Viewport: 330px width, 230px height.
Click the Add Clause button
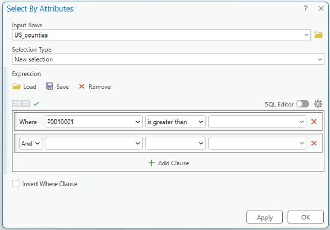click(x=168, y=163)
